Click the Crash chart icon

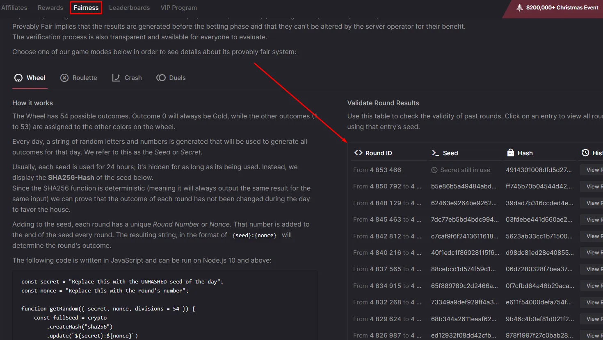tap(116, 78)
